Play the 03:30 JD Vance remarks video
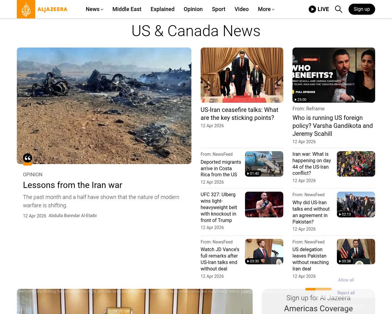This screenshot has height=314, width=392. (x=253, y=261)
